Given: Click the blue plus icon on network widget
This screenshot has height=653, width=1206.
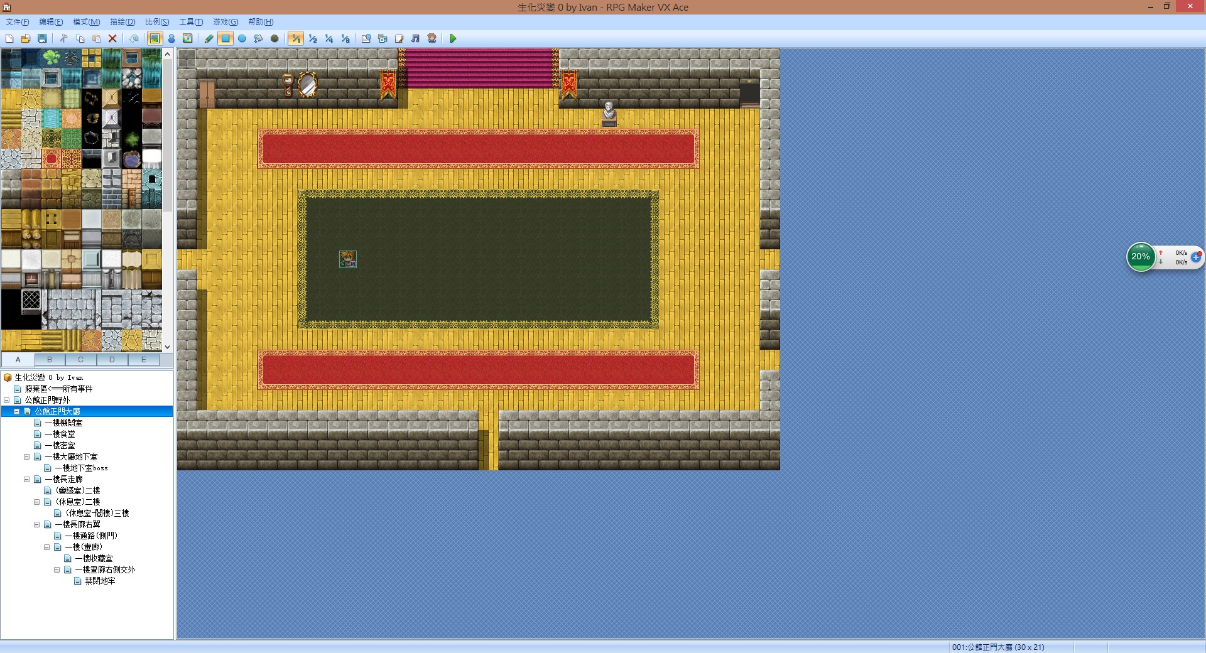Looking at the screenshot, I should tap(1196, 257).
